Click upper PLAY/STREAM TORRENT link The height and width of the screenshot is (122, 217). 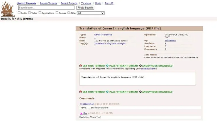(x=124, y=66)
